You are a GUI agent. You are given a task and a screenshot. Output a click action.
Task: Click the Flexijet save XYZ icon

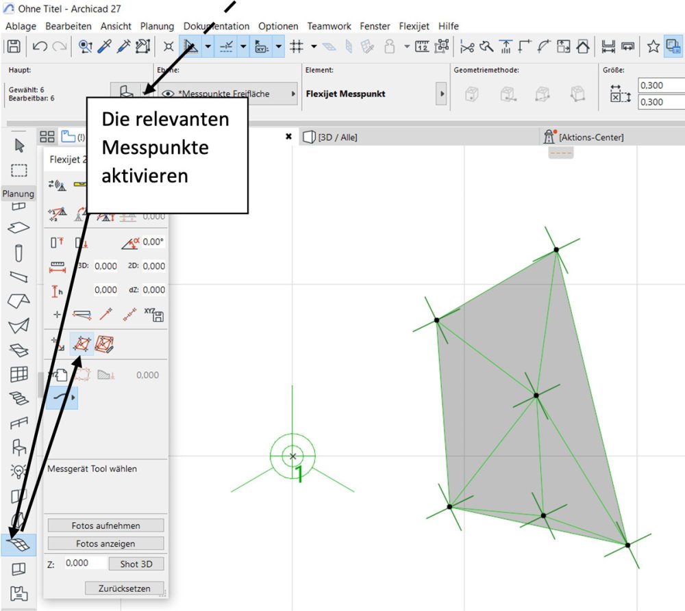(x=153, y=315)
